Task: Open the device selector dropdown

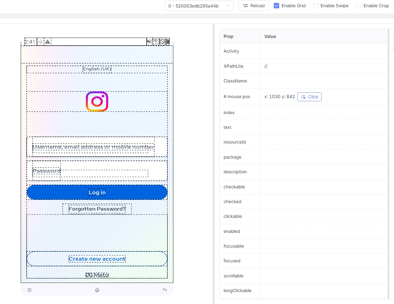Action: click(x=199, y=6)
